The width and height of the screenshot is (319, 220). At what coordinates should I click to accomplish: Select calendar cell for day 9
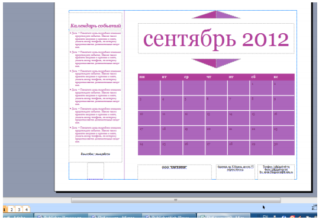pyautogui.click(x=283, y=103)
